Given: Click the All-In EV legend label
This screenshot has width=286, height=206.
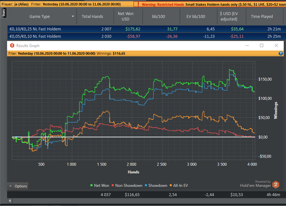Looking at the screenshot, I should point(181,186).
